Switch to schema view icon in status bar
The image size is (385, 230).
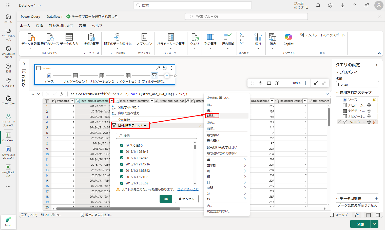378,215
